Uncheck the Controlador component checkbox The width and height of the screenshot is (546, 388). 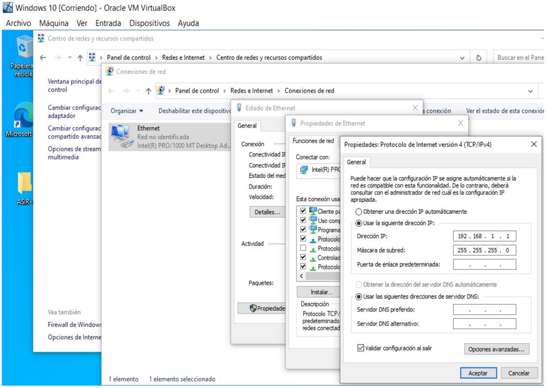coord(303,257)
